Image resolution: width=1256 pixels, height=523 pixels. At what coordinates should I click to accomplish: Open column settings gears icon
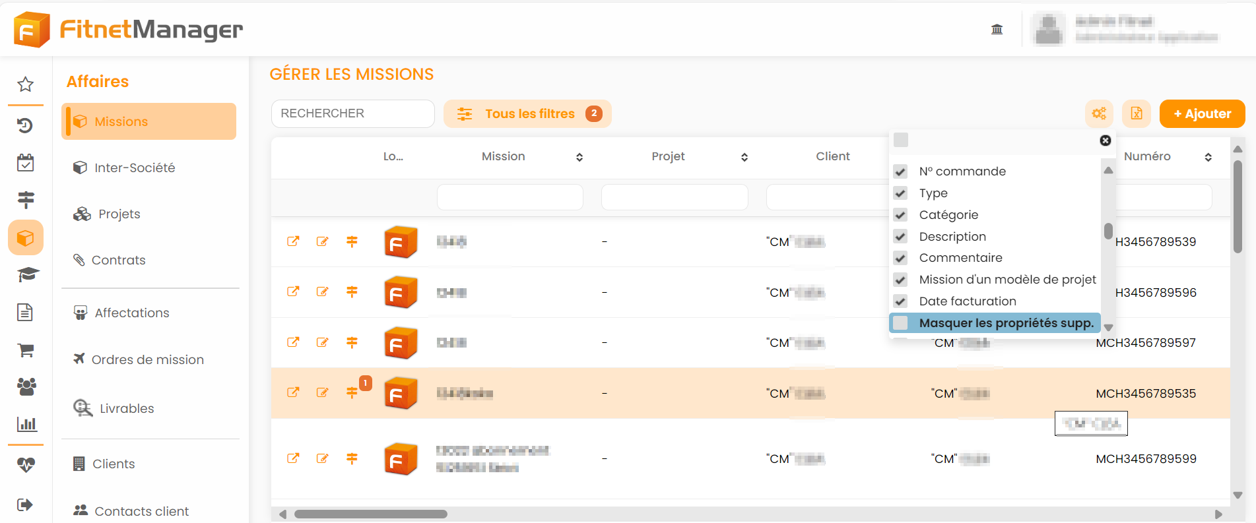pos(1099,113)
